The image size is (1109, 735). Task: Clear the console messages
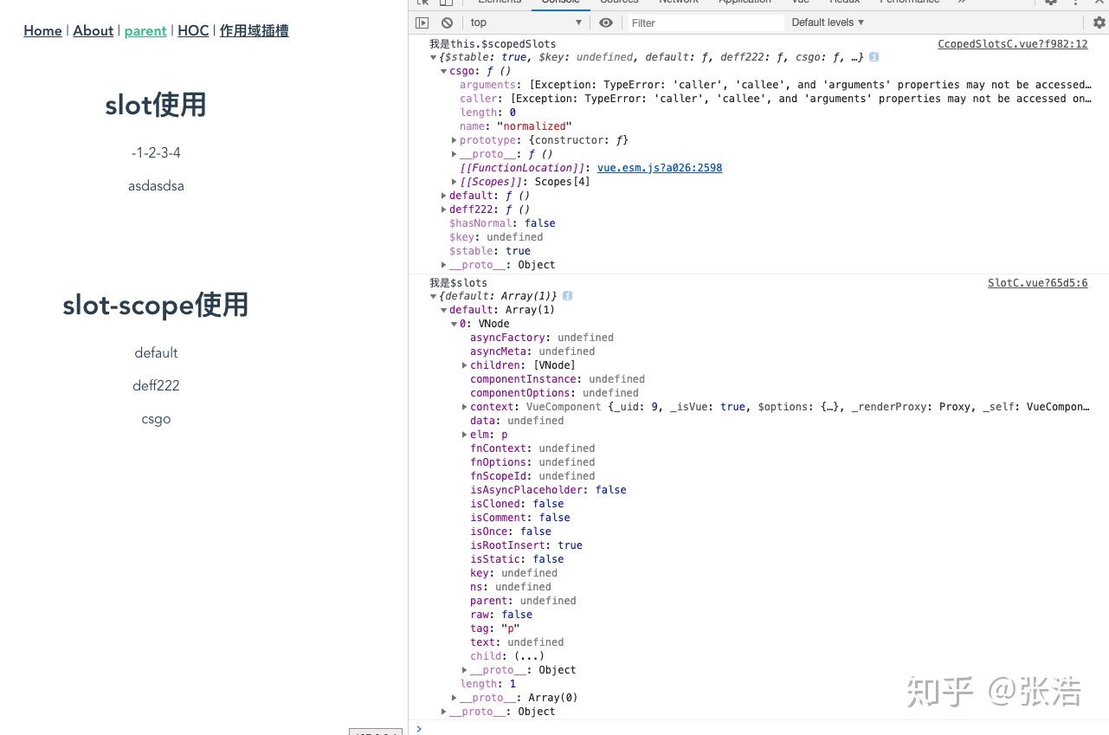[447, 23]
